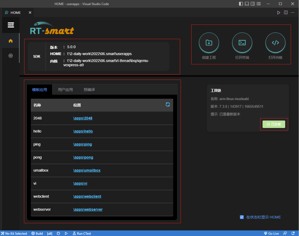Viewport: 299px width, 236px height.
Task: Click the 打开终端 open terminal icon
Action: point(242,43)
